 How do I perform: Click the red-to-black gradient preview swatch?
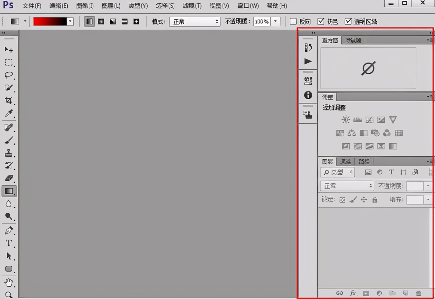pos(50,21)
